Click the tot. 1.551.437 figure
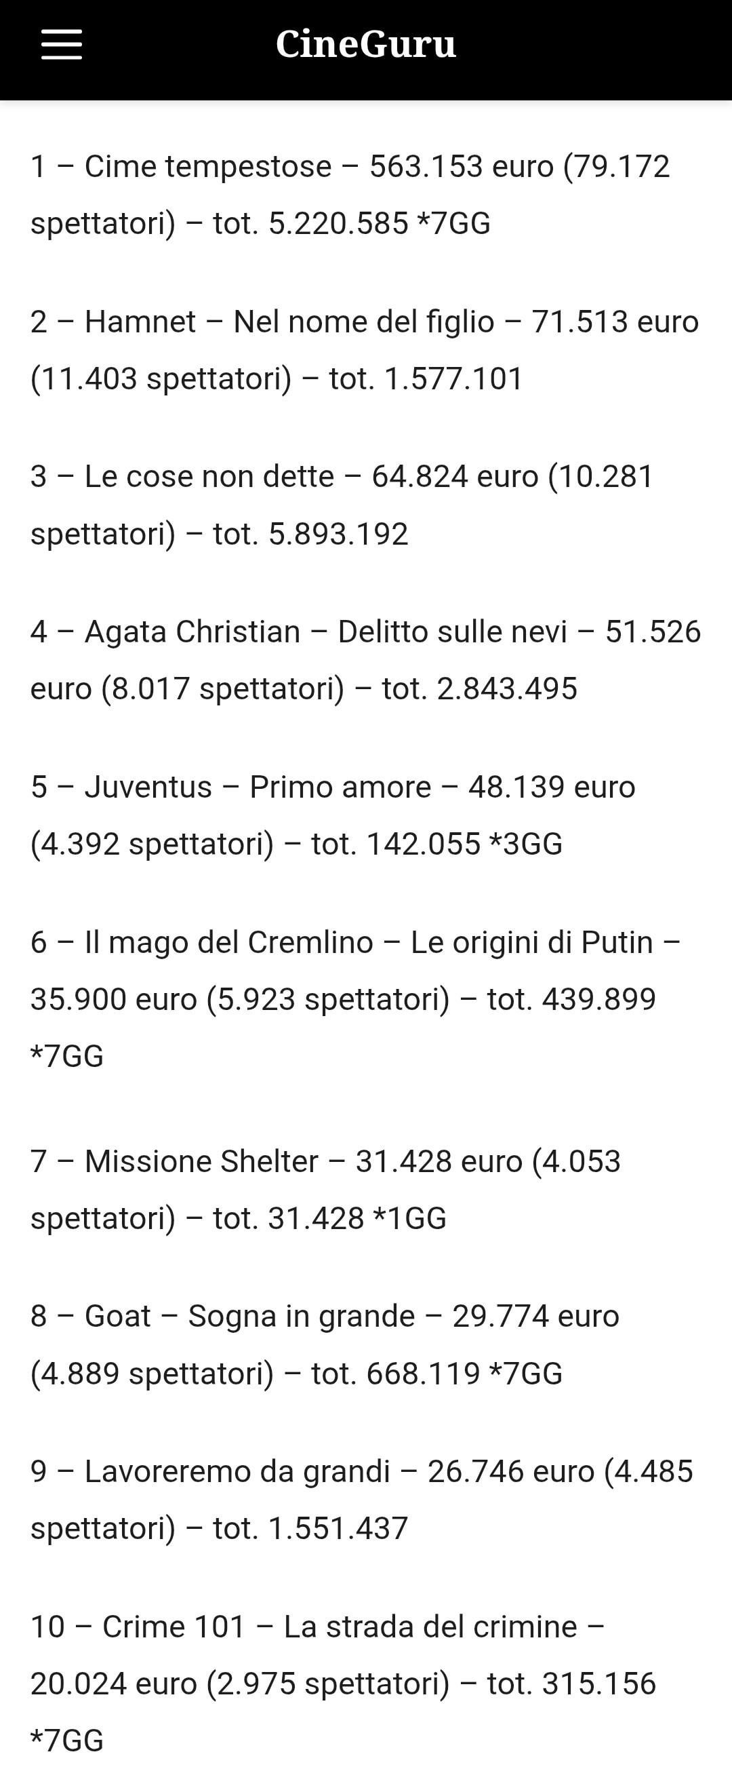Viewport: 732px width, 1769px height. (310, 1529)
